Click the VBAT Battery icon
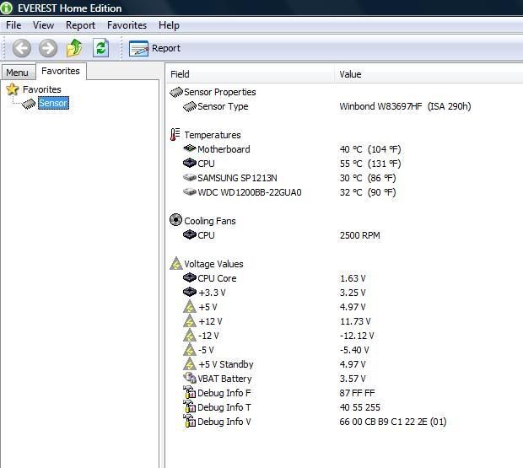523x468 pixels. [190, 378]
